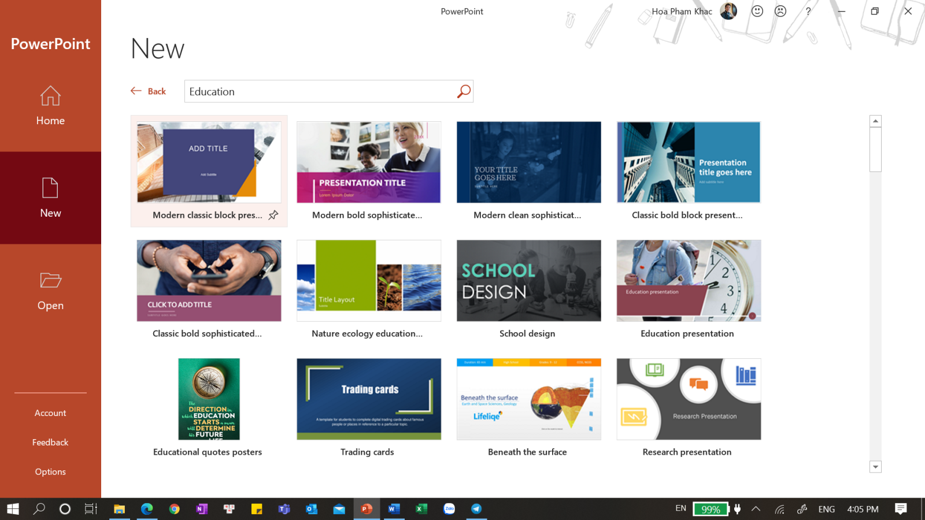
Task: Unpin the Modern classic block template
Action: pos(273,215)
